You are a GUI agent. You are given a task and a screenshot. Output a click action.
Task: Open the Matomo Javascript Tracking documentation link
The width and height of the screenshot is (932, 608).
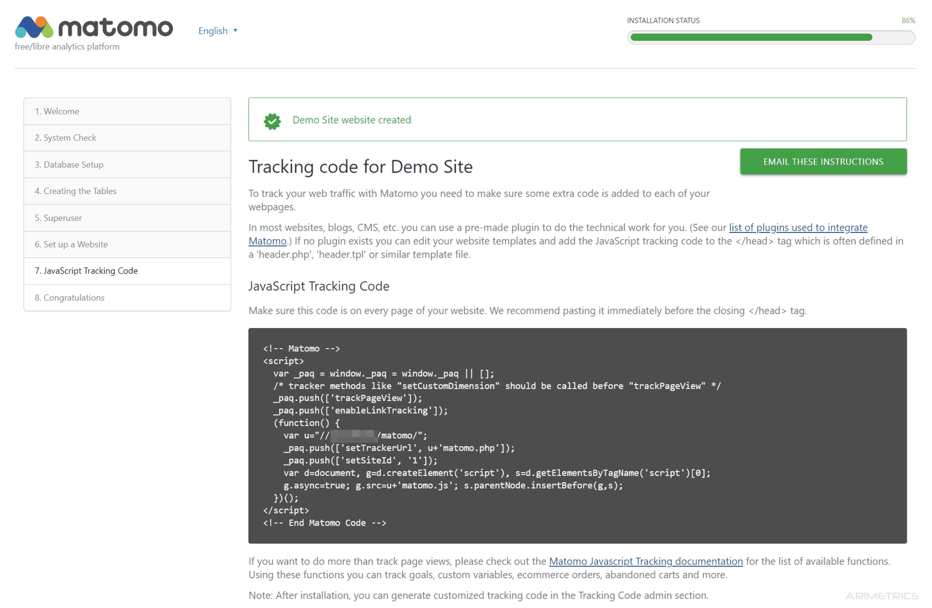pyautogui.click(x=646, y=561)
